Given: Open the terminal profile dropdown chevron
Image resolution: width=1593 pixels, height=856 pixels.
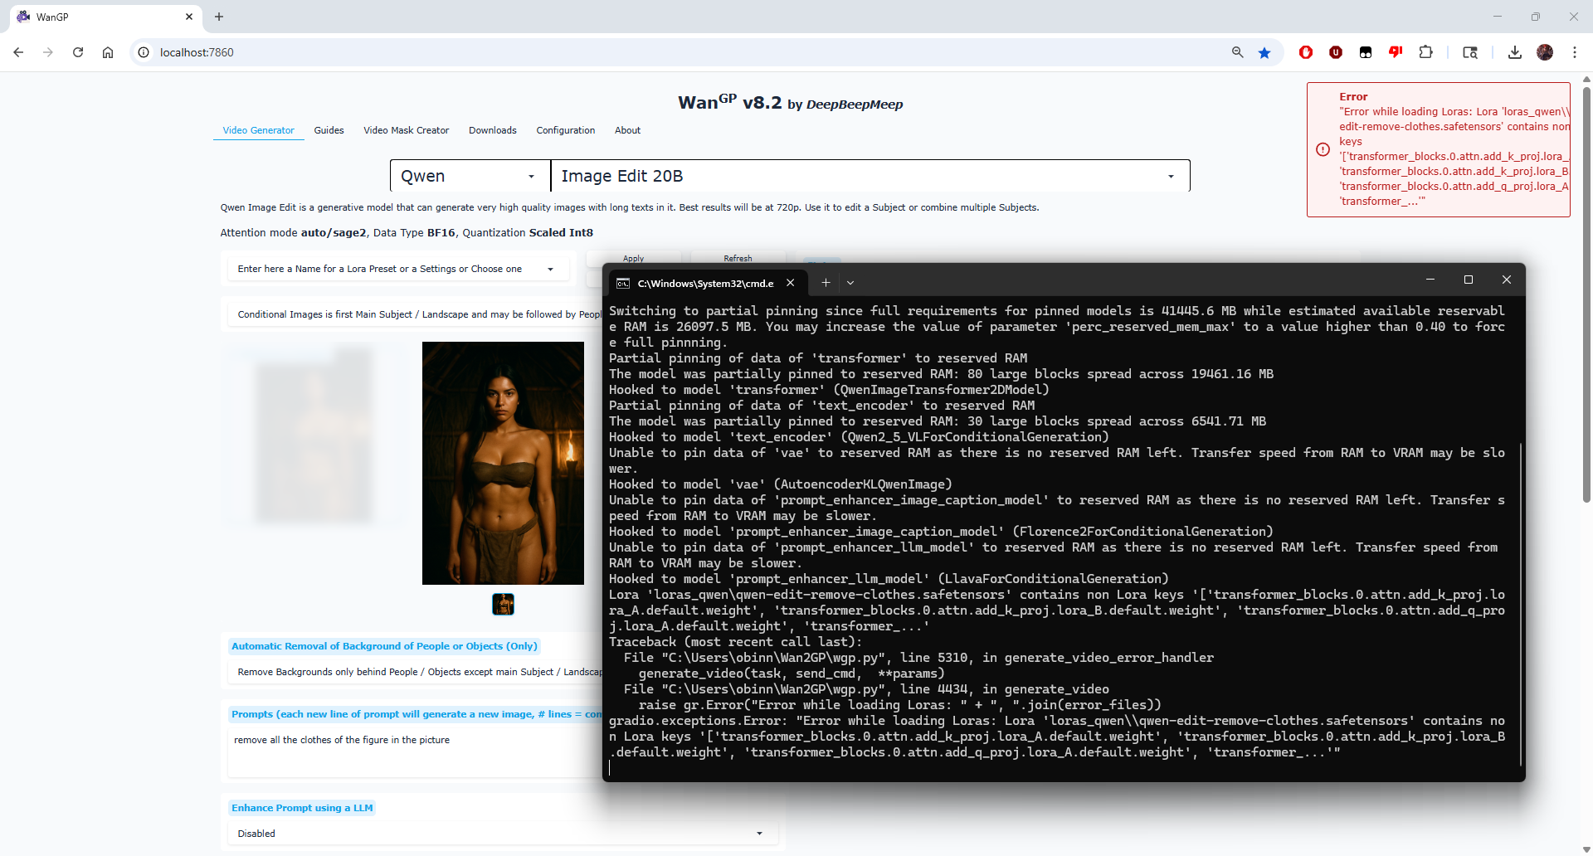Looking at the screenshot, I should point(850,283).
